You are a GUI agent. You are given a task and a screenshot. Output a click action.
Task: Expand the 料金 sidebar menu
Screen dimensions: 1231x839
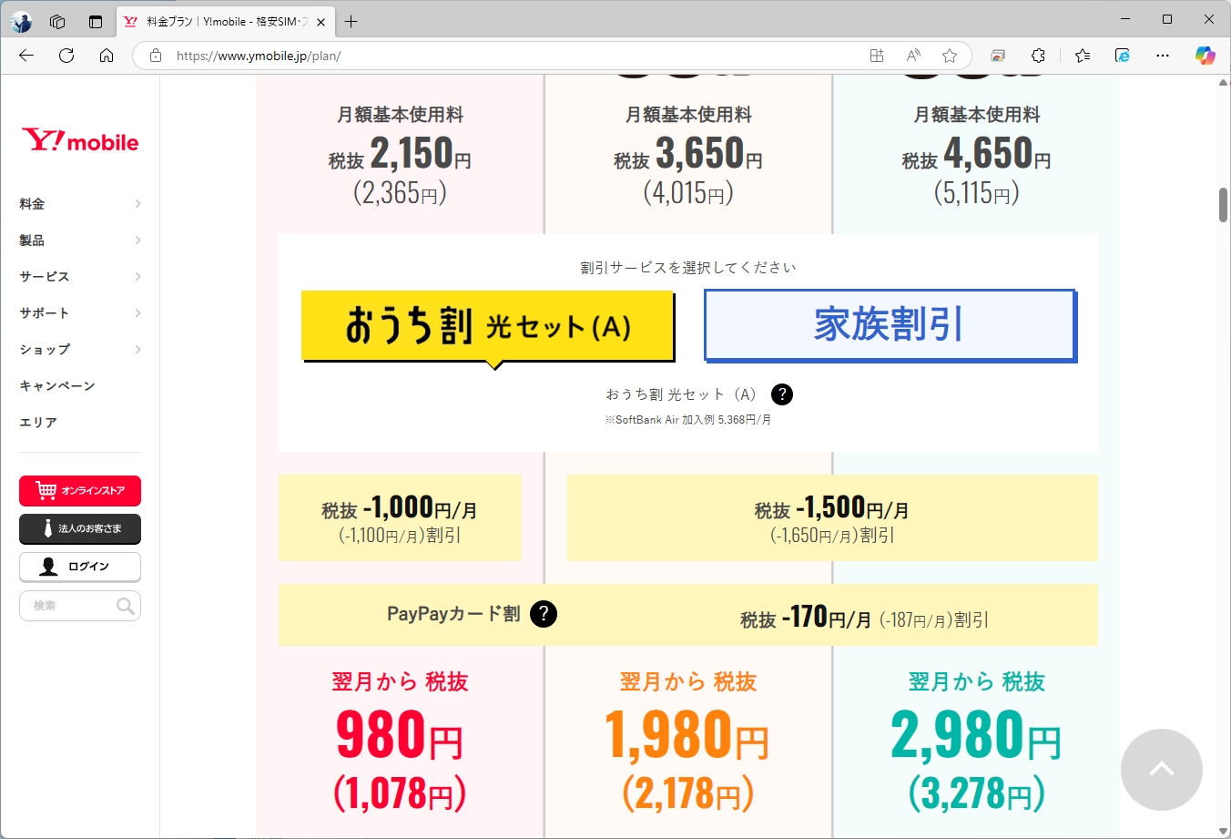[x=80, y=204]
